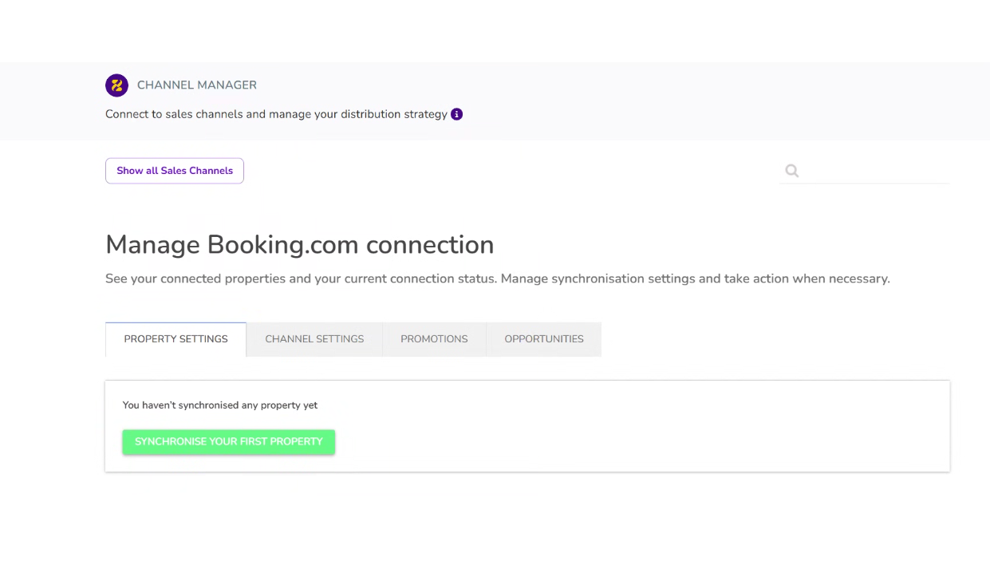Select the Property Settings tab
This screenshot has height=561, width=990.
[x=176, y=339]
